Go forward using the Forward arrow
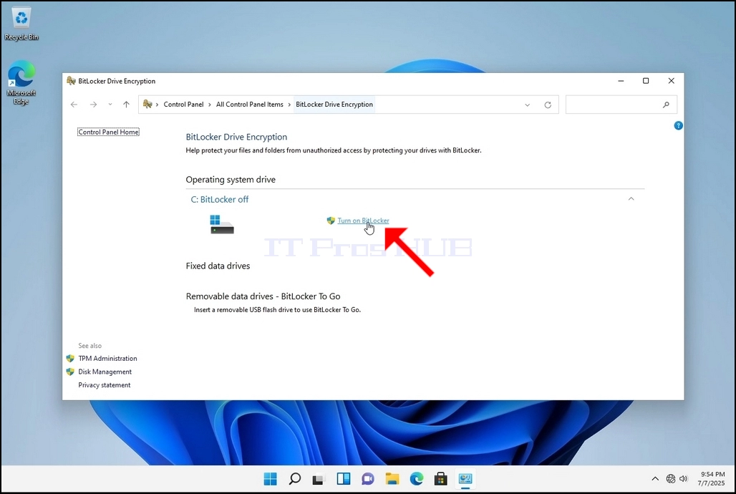This screenshot has height=494, width=736. [93, 105]
